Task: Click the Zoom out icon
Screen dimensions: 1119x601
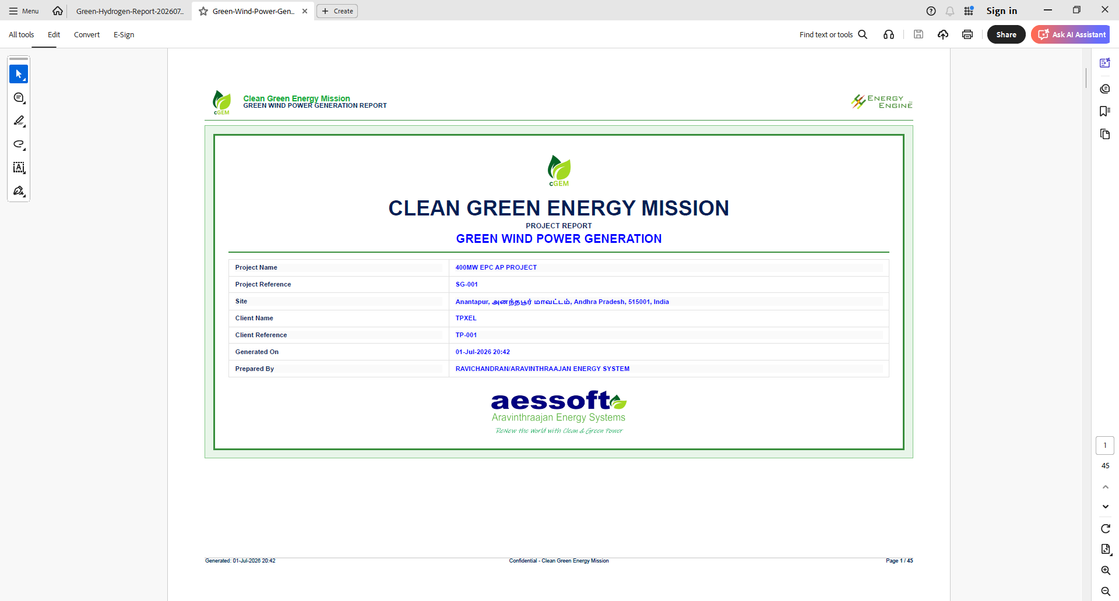Action: [1106, 592]
